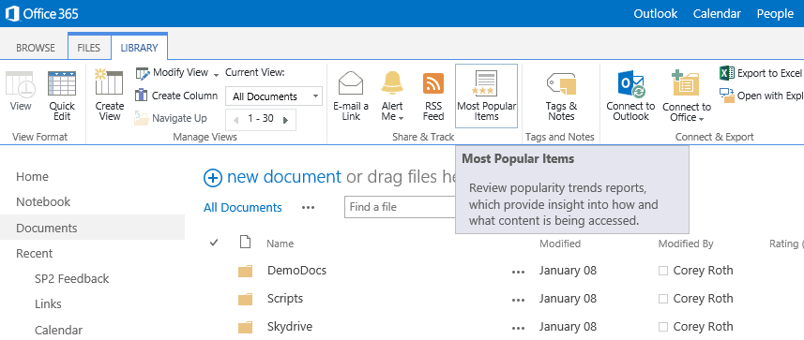Click the file type column icon
Viewport: 804px width, 340px height.
pos(246,243)
